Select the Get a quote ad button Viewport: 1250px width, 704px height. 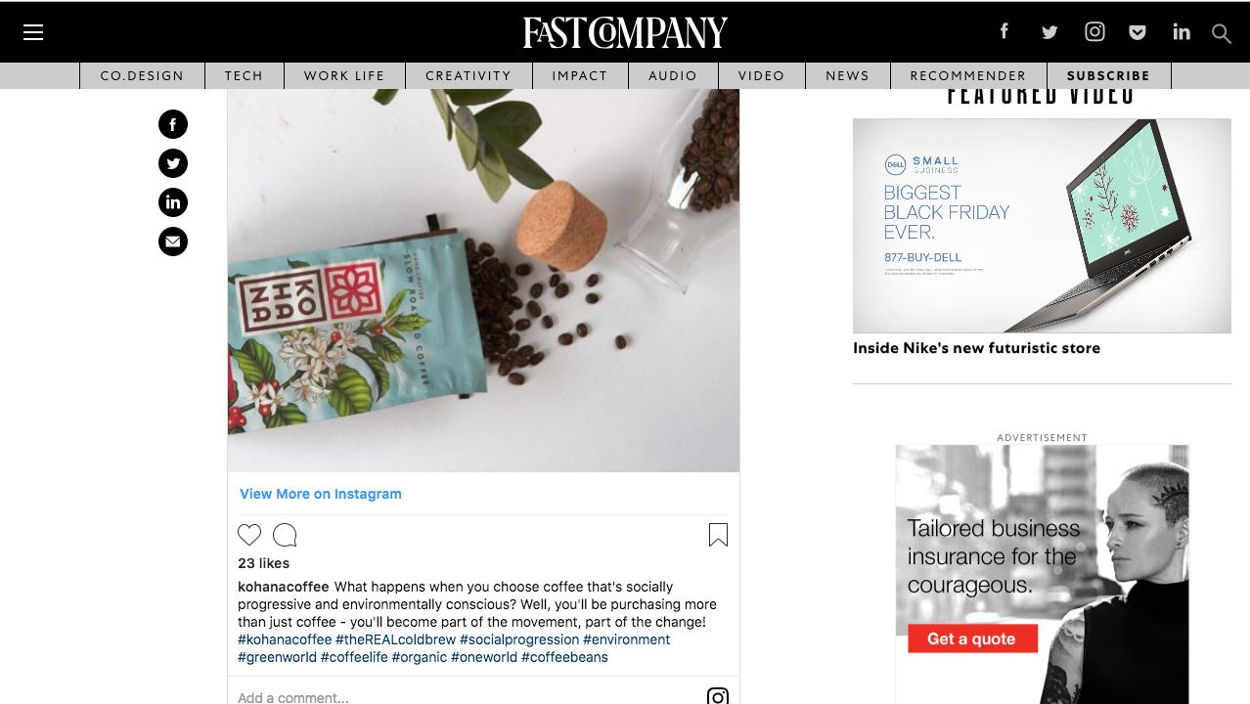[972, 638]
